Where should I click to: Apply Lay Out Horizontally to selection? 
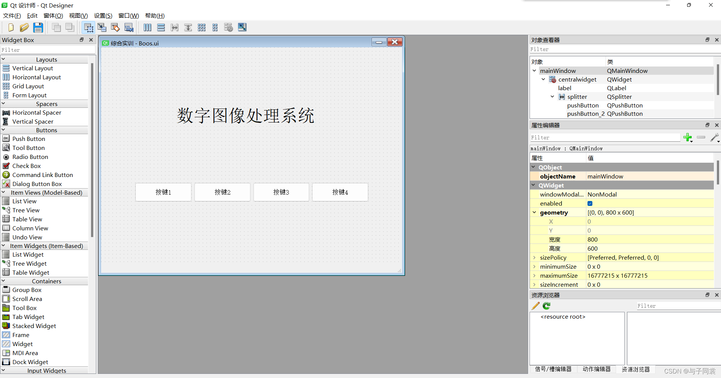pyautogui.click(x=147, y=27)
